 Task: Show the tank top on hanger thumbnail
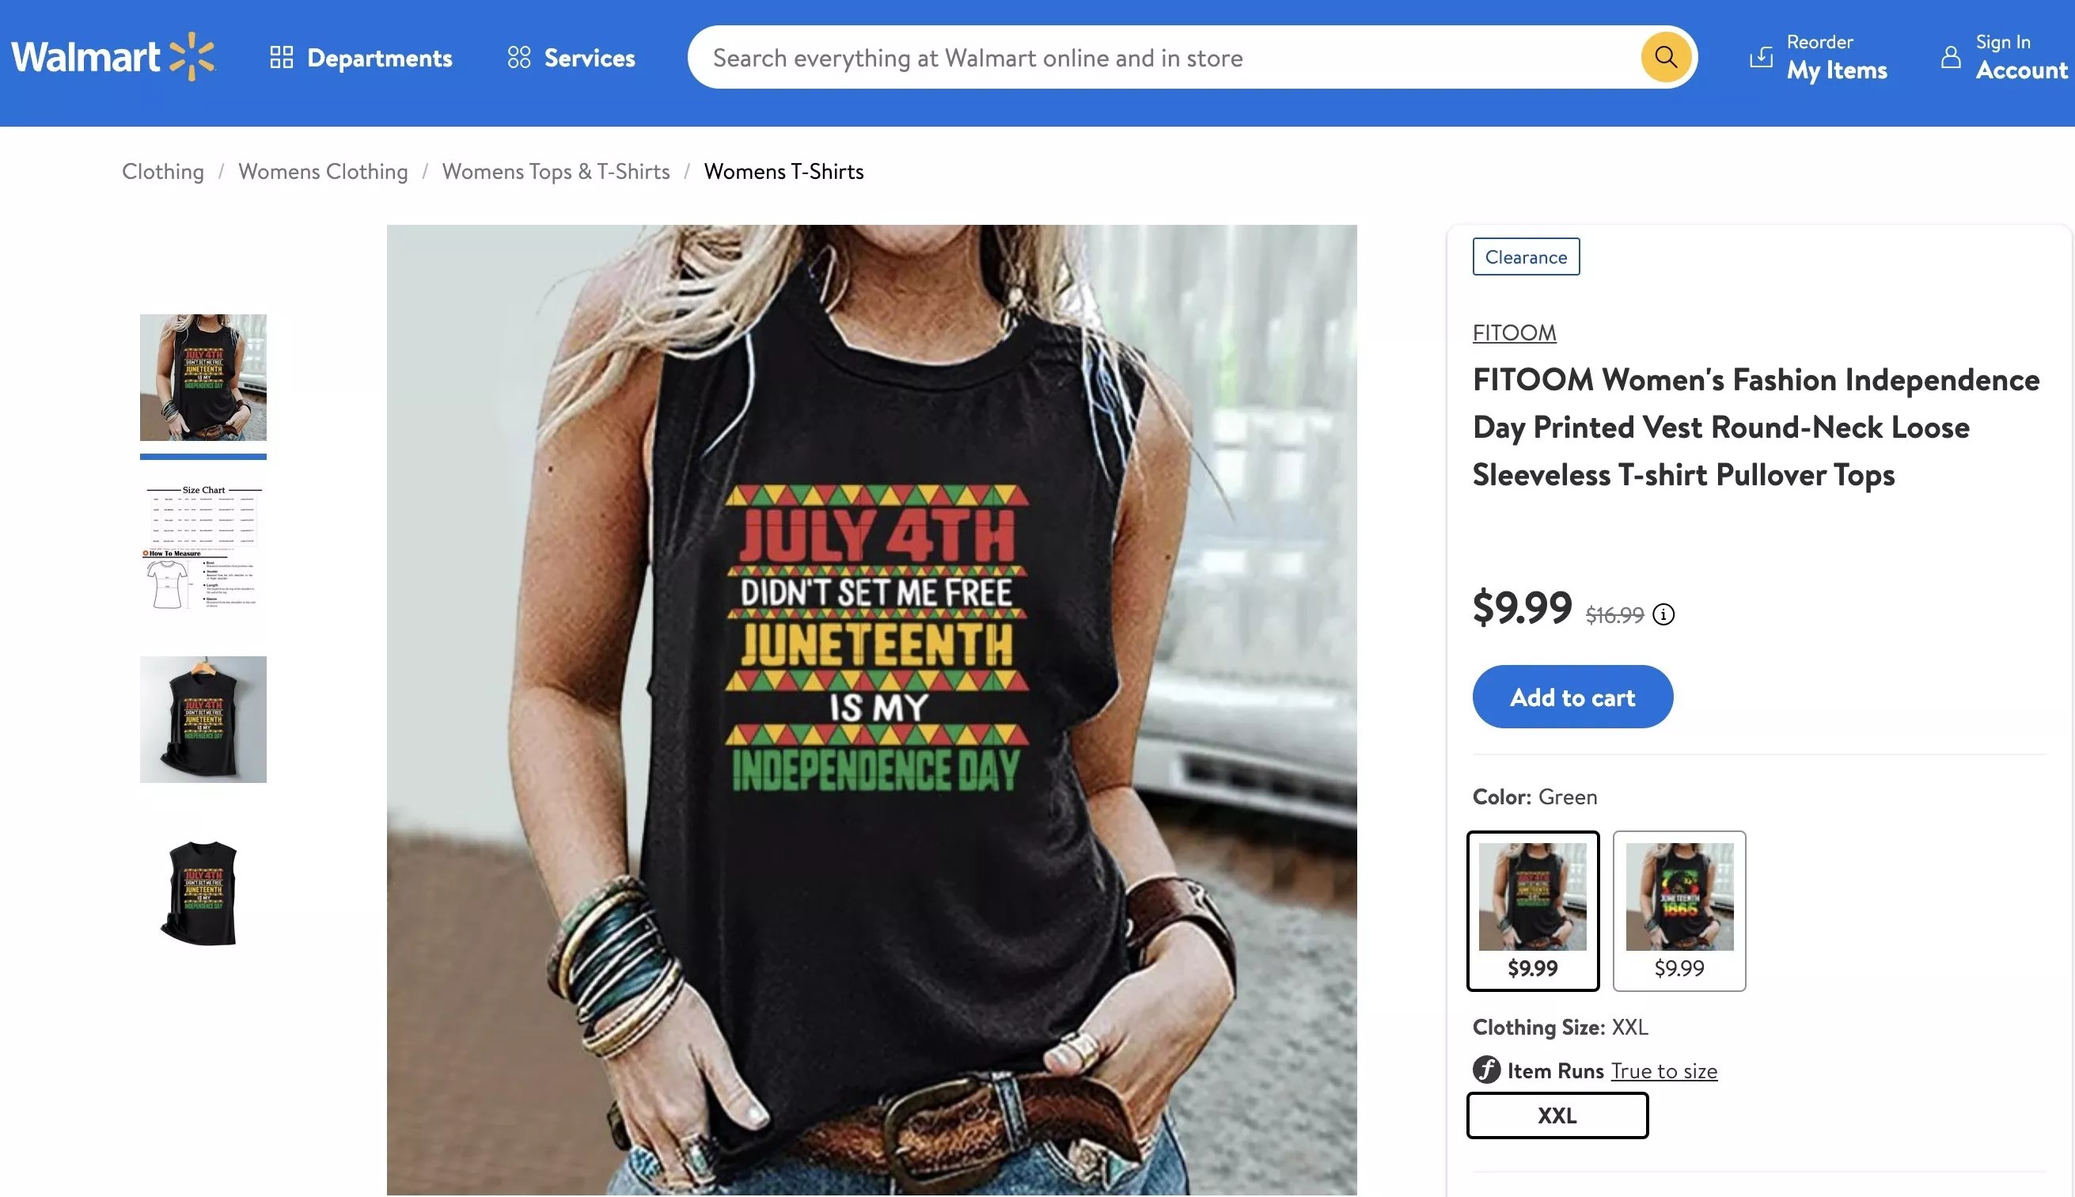coord(203,720)
